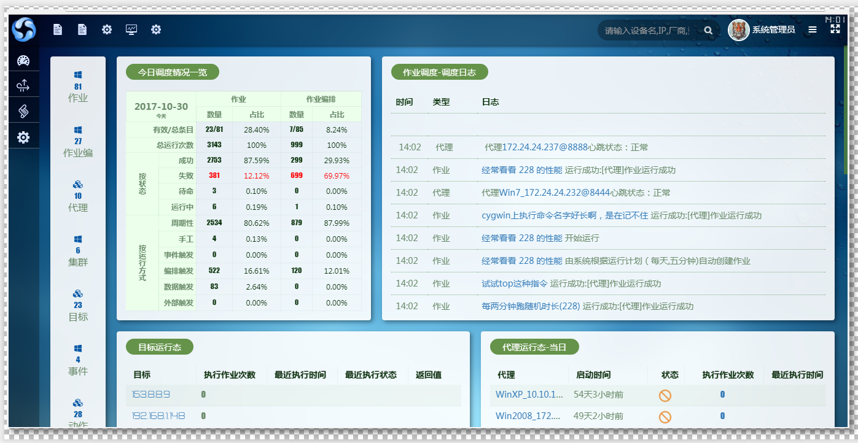Select the 代理 tile showing 10
Screen dimensions: 858x443
[x=78, y=196]
